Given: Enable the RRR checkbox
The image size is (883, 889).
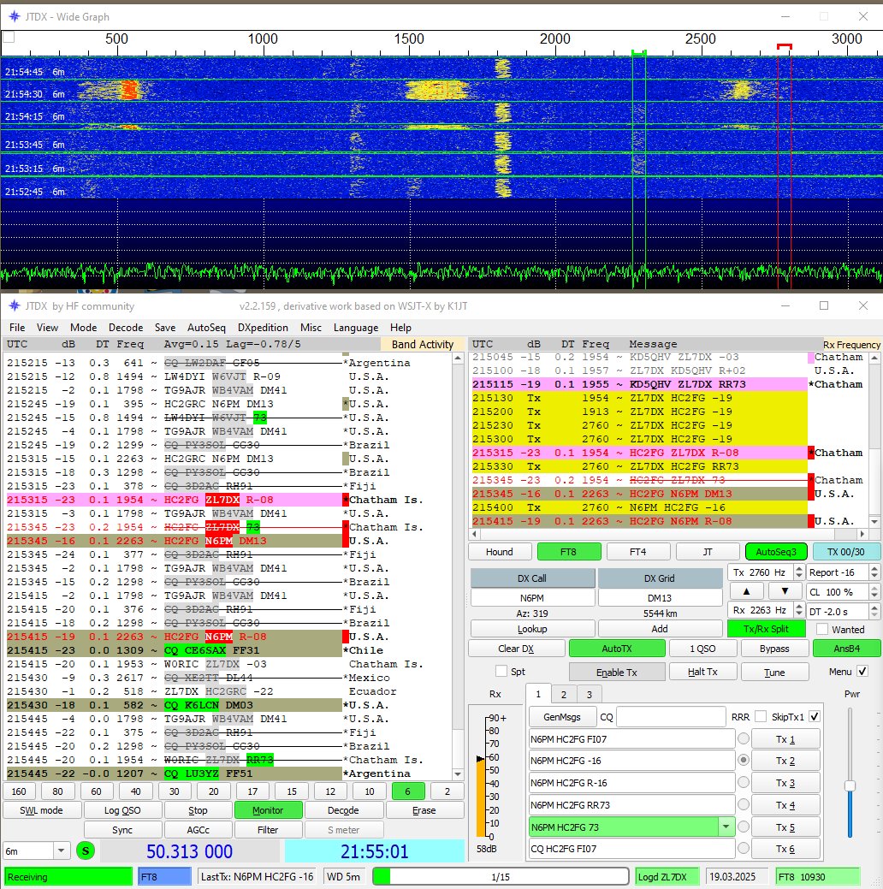Looking at the screenshot, I should pos(761,717).
